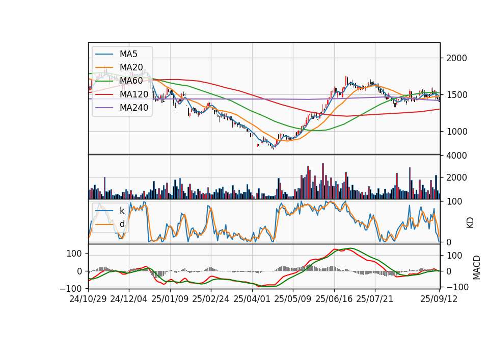Click the 25/02/24 date axis label
489x352 pixels.
coord(211,299)
